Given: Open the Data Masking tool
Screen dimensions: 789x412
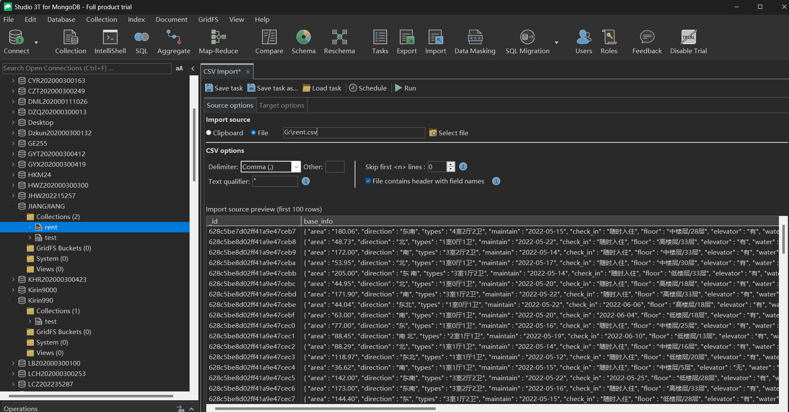Looking at the screenshot, I should pos(475,42).
